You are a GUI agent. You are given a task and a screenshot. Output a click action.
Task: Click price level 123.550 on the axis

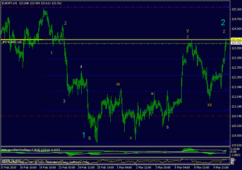(x=237, y=48)
